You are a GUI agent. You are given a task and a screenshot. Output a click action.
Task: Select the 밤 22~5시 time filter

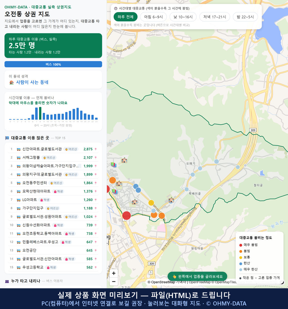[x=245, y=17]
